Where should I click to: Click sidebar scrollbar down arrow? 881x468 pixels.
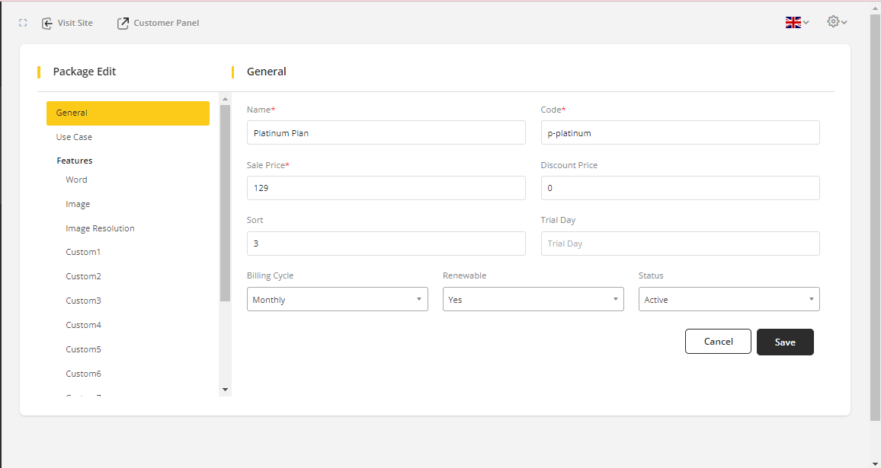(225, 389)
